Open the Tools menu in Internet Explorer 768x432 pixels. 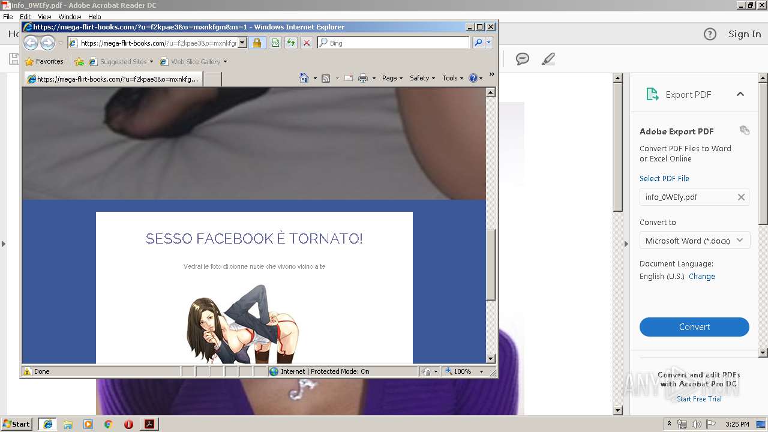pyautogui.click(x=452, y=78)
